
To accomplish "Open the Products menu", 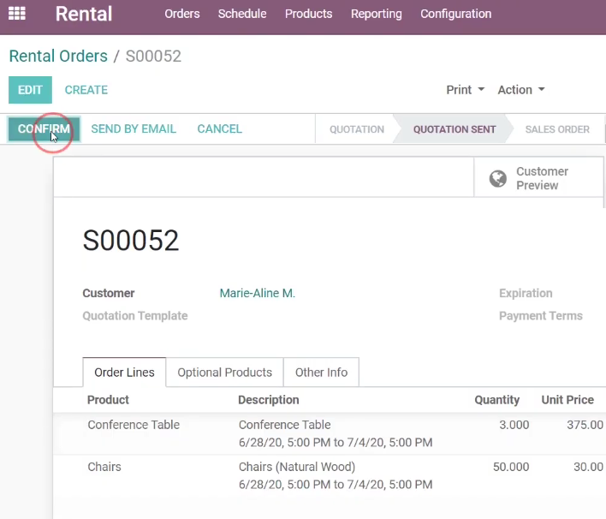I will click(x=308, y=14).
